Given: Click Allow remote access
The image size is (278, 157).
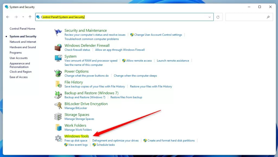Looking at the screenshot, I should [139, 61].
